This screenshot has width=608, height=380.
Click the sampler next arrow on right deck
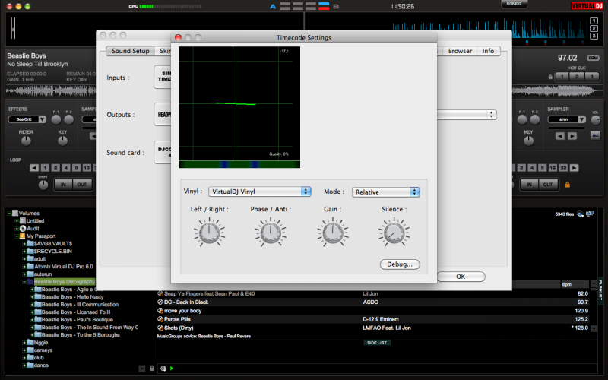(x=572, y=136)
